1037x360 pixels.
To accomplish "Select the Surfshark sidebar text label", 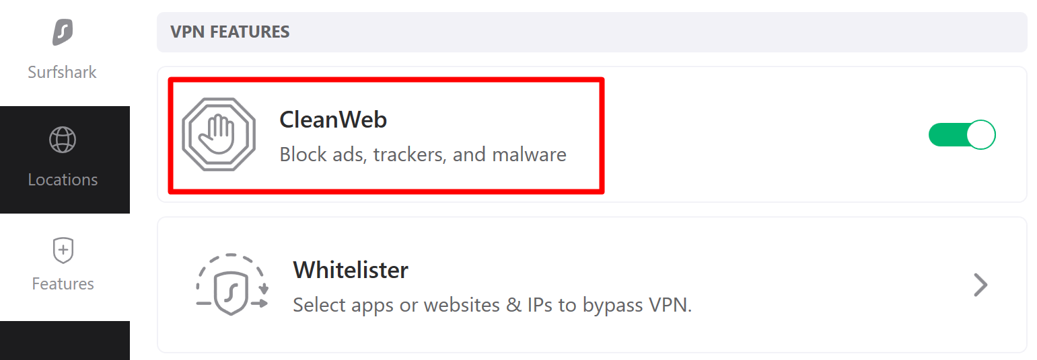I will [x=63, y=73].
